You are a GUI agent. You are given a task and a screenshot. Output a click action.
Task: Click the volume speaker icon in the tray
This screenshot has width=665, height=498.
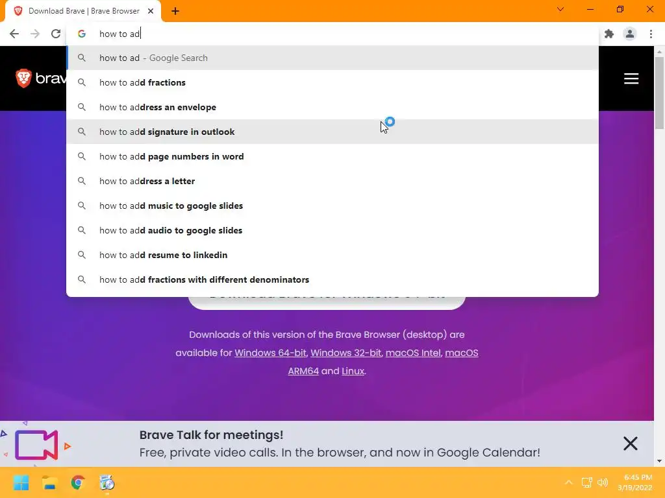pyautogui.click(x=602, y=482)
